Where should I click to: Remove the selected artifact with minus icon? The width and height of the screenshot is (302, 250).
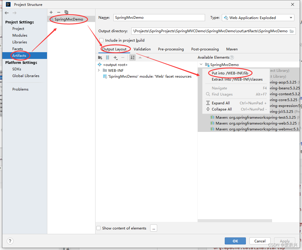click(x=59, y=12)
